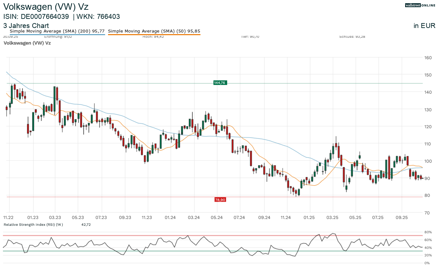Click the 80% RSI axis label
The height and width of the screenshot is (272, 439).
click(428, 232)
